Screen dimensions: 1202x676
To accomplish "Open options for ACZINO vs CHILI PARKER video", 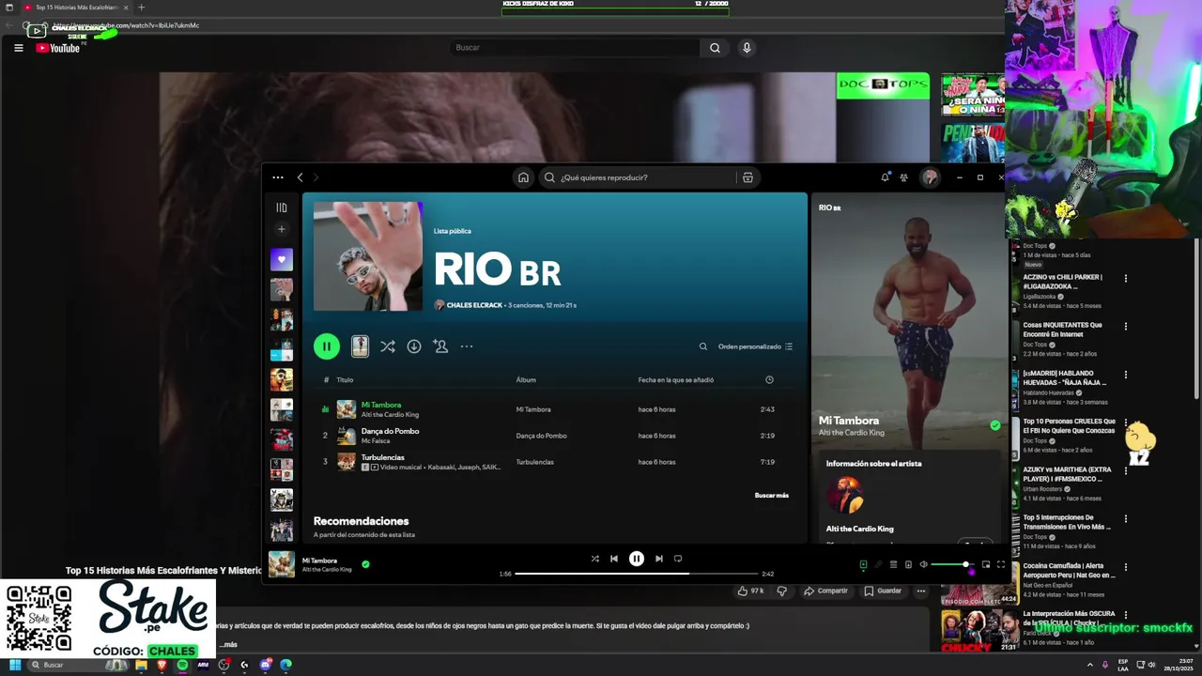I will tap(1126, 279).
